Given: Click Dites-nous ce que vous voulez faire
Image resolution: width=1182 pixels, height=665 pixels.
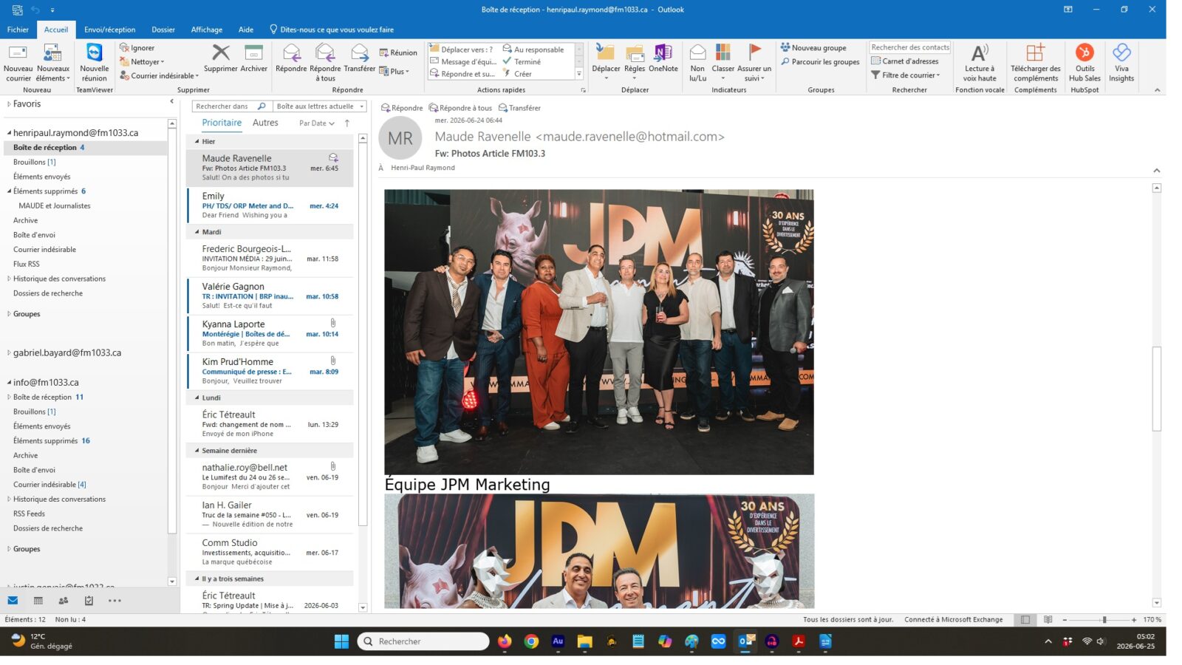Looking at the screenshot, I should (x=332, y=30).
